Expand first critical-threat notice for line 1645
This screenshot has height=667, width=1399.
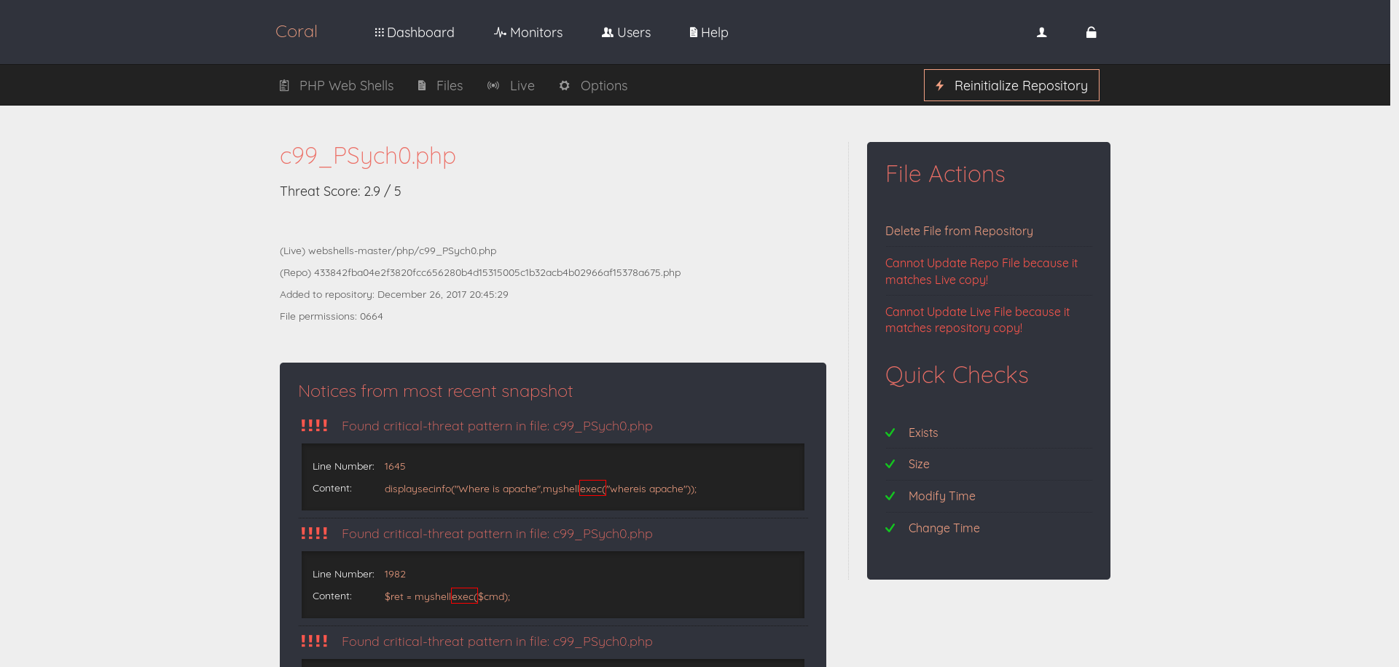pyautogui.click(x=496, y=426)
